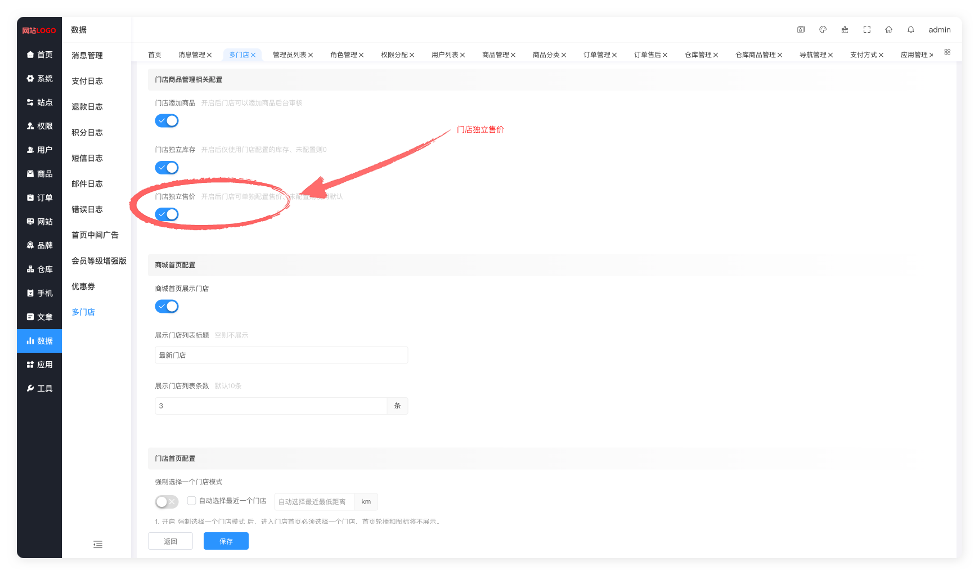Open tab list grid icon at right
Screen dimensions: 979x575
pyautogui.click(x=947, y=52)
